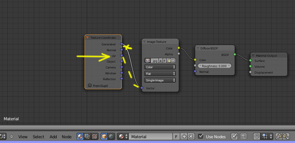Open the editor type selector
Viewport: 295px width, 143px height.
click(x=3, y=137)
